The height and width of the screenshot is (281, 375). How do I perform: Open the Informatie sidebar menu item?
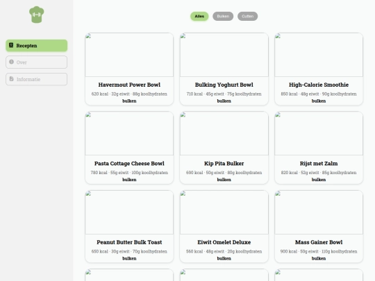36,79
